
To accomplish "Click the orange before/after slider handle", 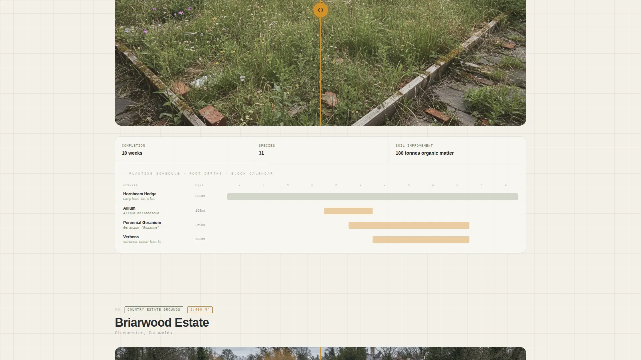I will 320,10.
